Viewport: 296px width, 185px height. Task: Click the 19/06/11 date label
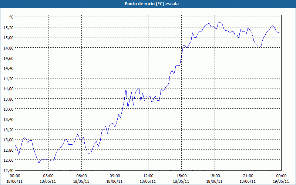point(281,181)
